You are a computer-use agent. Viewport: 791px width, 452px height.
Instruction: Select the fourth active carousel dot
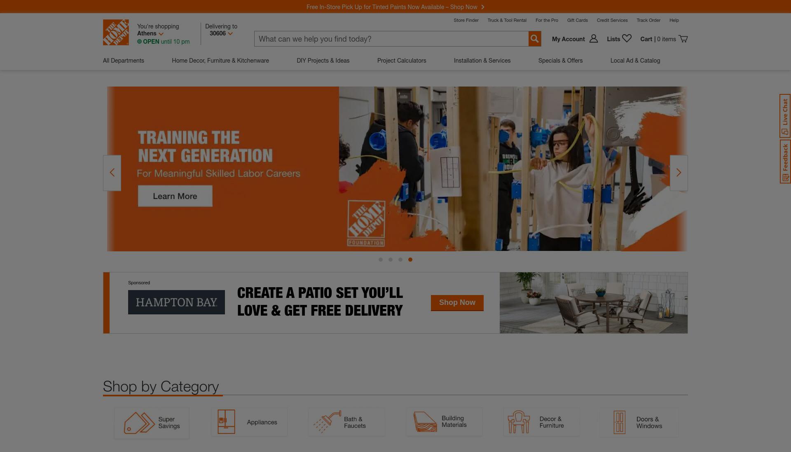click(x=410, y=260)
